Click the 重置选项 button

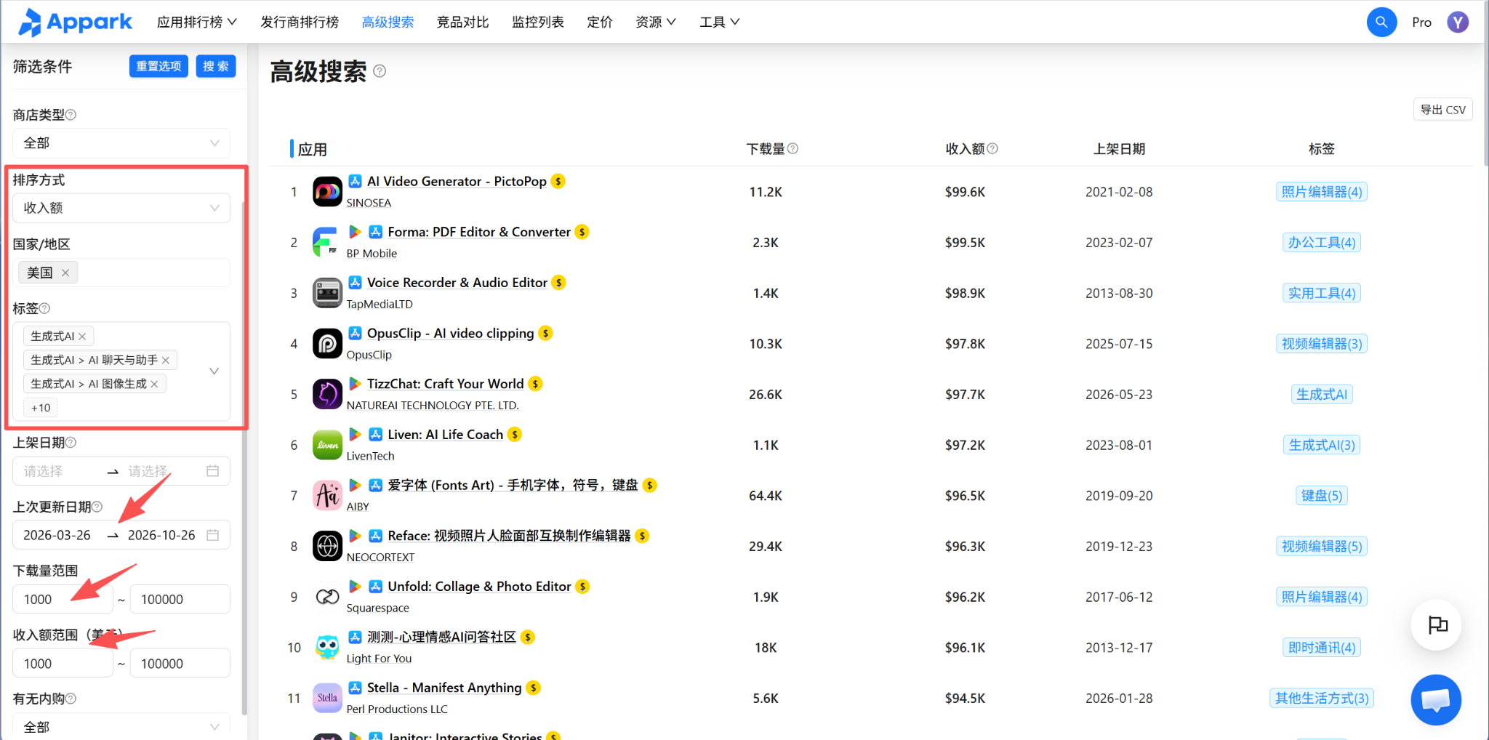point(158,66)
